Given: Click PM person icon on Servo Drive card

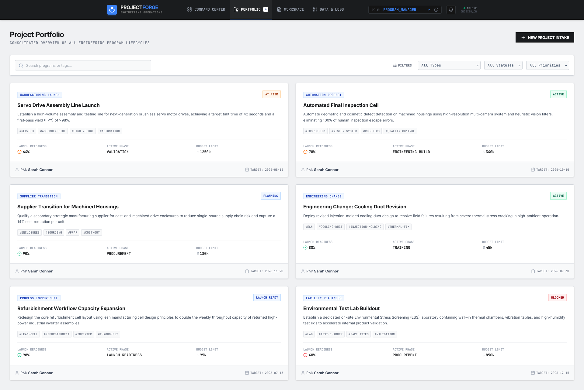Looking at the screenshot, I should (17, 169).
